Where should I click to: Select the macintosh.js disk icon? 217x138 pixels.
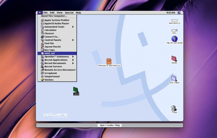[174, 20]
